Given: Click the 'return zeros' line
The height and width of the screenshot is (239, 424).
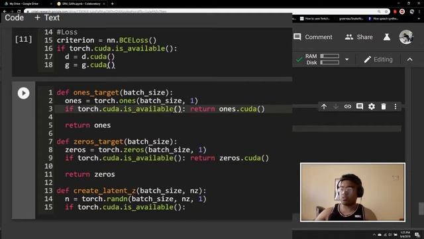Looking at the screenshot, I should 90,175.
